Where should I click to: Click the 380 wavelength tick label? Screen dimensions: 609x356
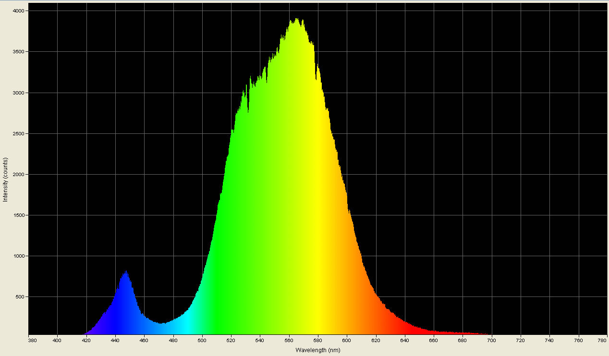(32, 341)
